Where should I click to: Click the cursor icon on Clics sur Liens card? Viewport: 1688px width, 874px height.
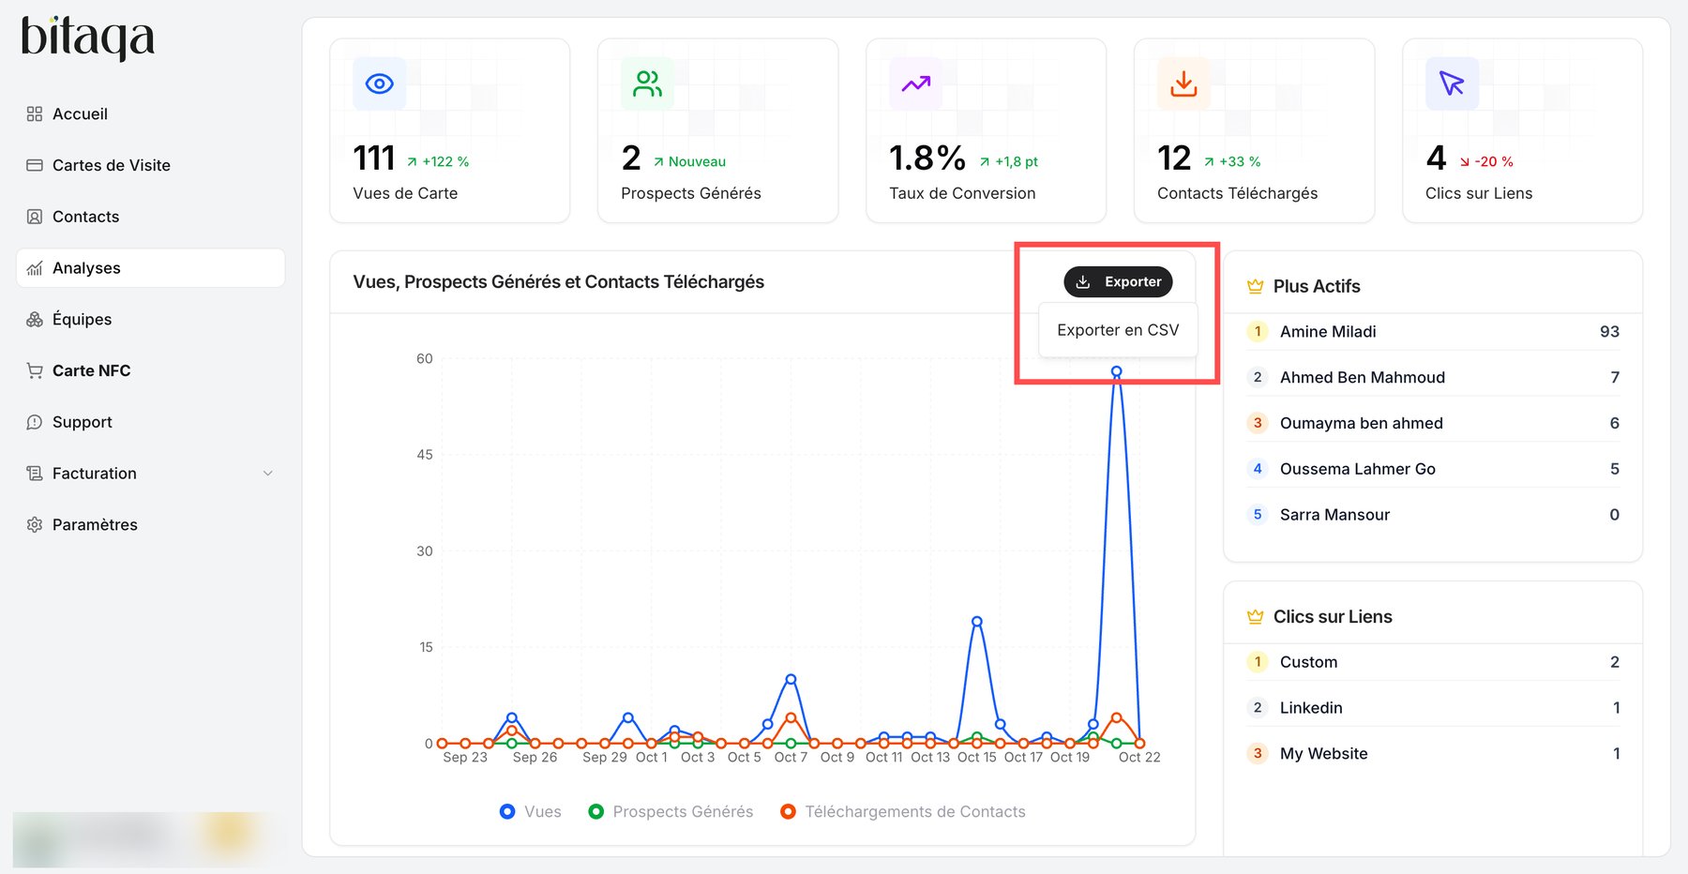(1453, 83)
